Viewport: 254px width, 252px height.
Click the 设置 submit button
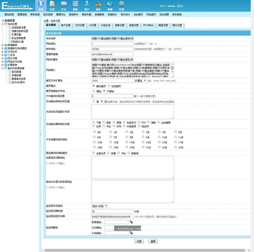coord(139,241)
